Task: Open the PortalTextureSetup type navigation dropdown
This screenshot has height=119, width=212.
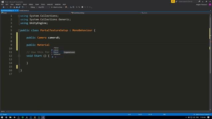Action: click(x=106, y=13)
